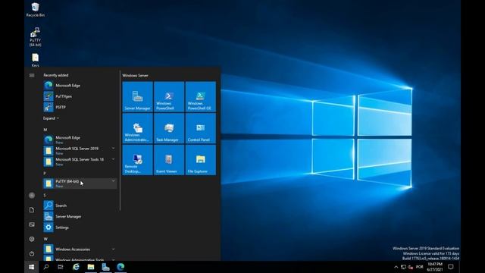The height and width of the screenshot is (273, 485).
Task: Open the network icon in system tray
Action: [403, 267]
